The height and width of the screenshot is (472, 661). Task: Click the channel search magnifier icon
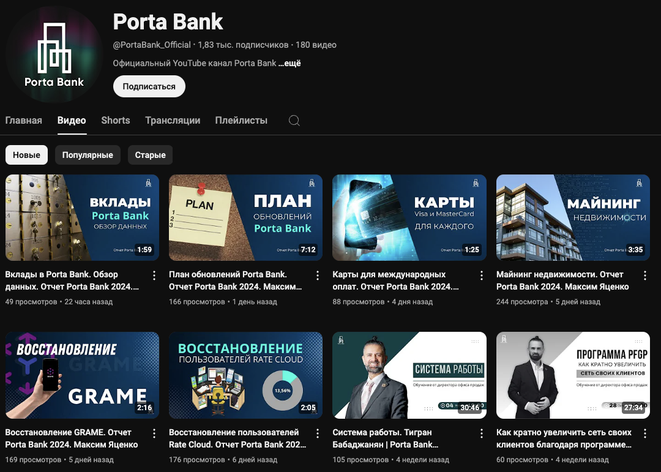click(x=294, y=121)
